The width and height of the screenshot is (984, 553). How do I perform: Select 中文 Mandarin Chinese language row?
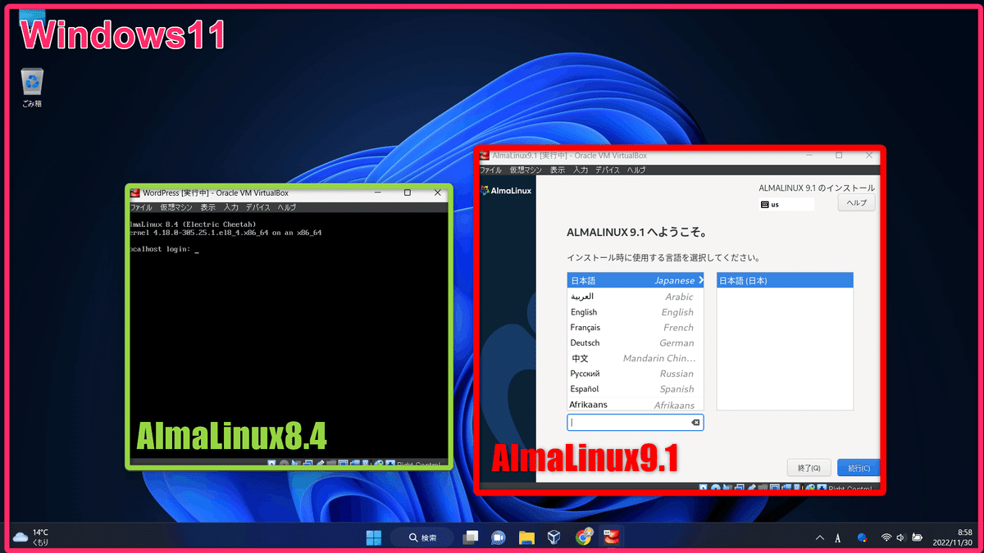point(635,359)
